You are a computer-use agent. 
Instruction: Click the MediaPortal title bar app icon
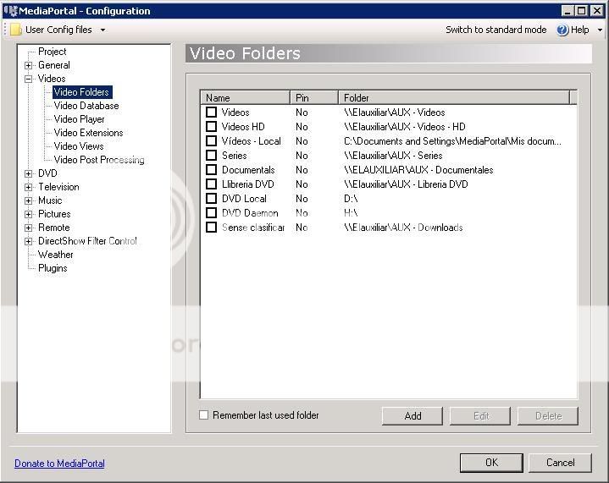point(10,10)
